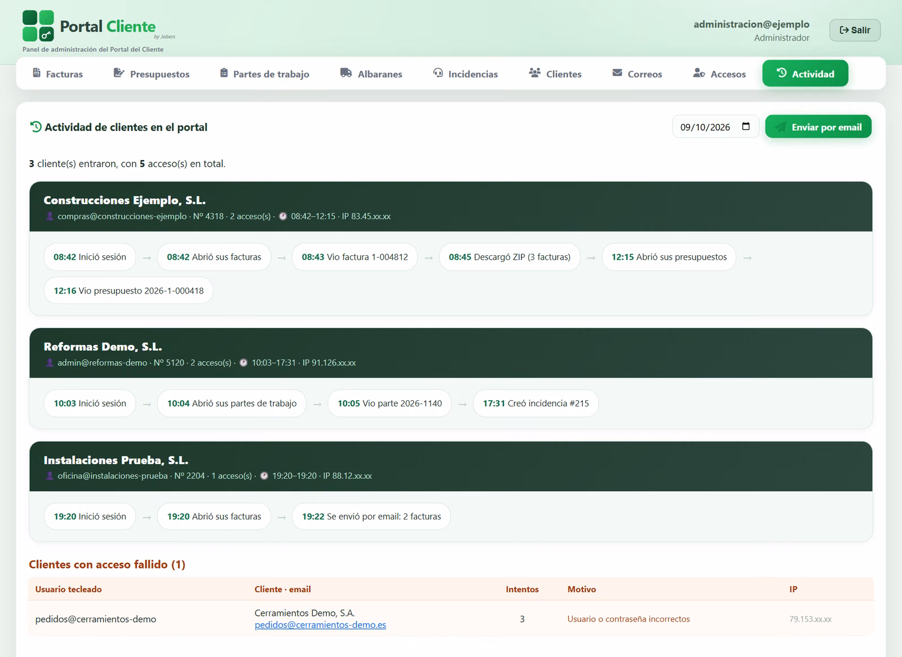This screenshot has width=902, height=657.
Task: Click user icon beside admin@reformas-demo
Action: point(50,363)
